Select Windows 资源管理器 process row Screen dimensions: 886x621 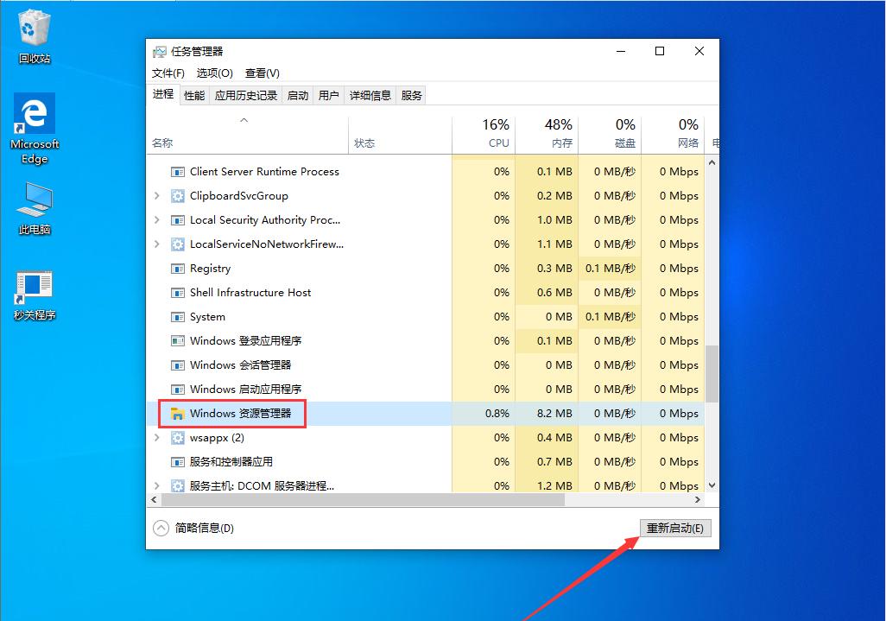(426, 414)
